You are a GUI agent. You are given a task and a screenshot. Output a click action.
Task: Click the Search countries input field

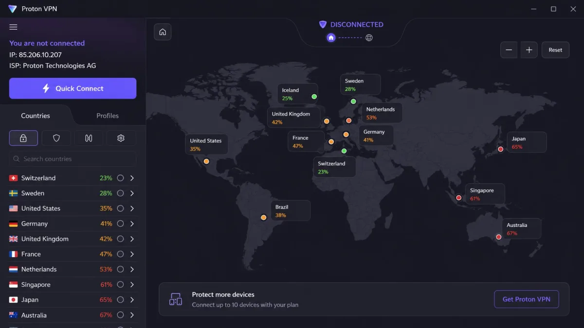click(x=73, y=159)
